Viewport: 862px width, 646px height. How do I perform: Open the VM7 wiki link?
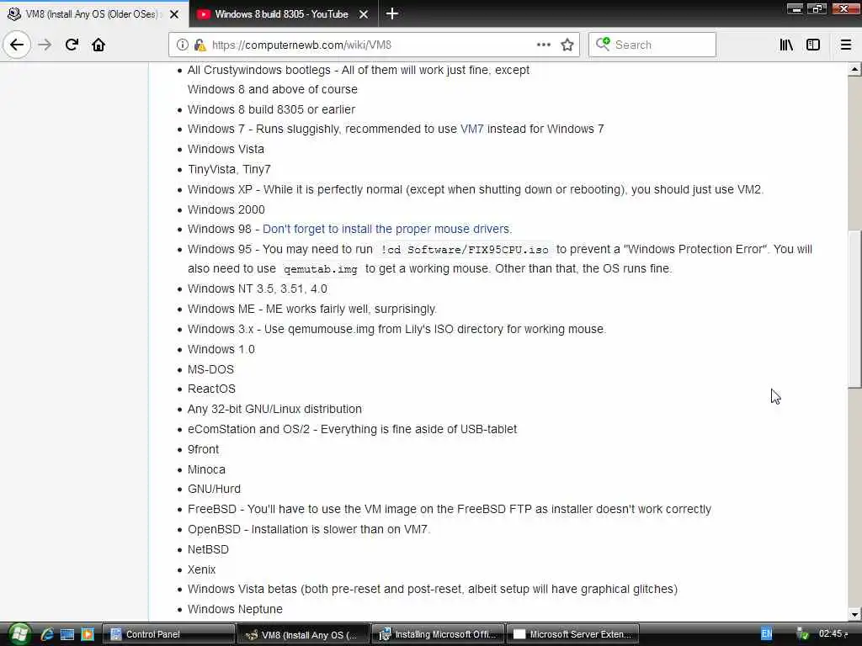pyautogui.click(x=471, y=129)
